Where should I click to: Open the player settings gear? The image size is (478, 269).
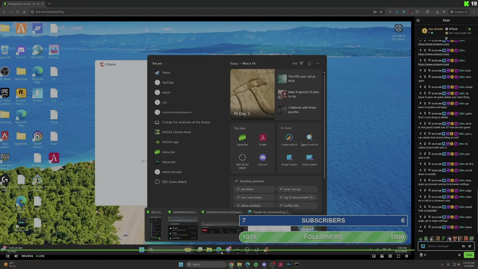[407, 256]
